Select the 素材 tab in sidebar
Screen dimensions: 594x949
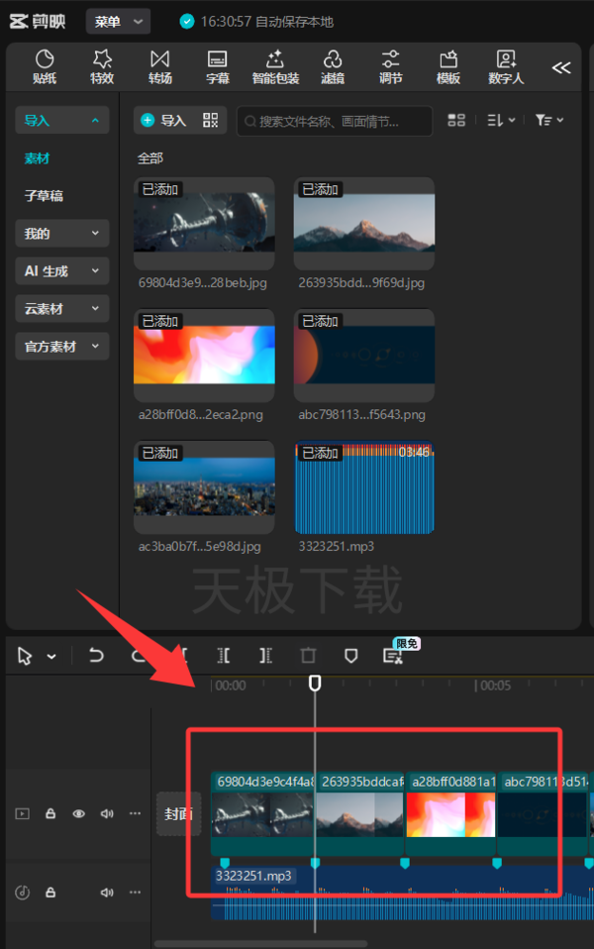tap(37, 158)
